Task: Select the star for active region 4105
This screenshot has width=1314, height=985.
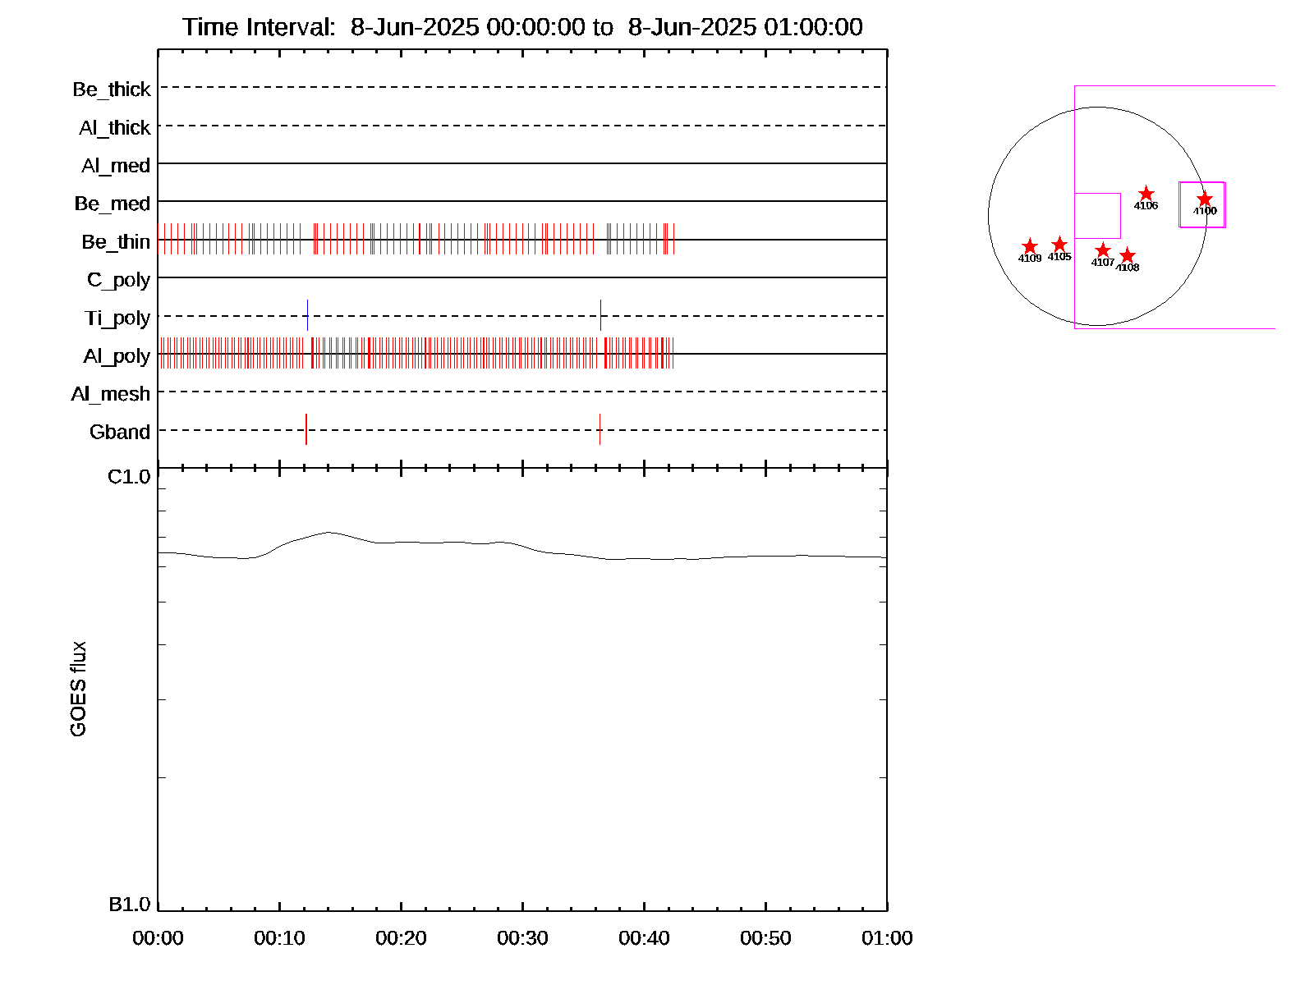Action: [x=1059, y=245]
